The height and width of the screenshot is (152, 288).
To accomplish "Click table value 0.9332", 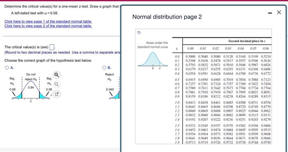I will point(190,126).
